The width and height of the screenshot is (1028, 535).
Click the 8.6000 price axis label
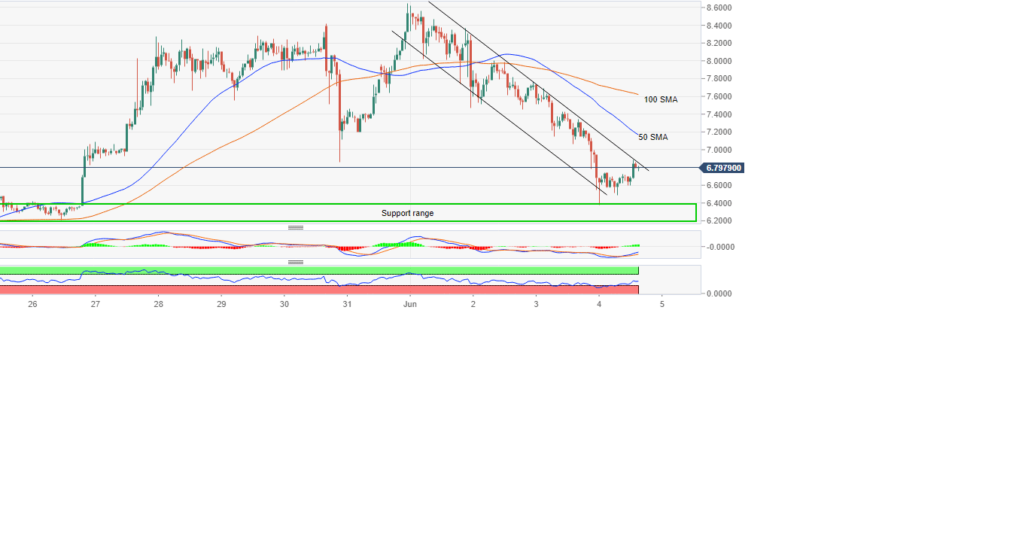(x=719, y=8)
